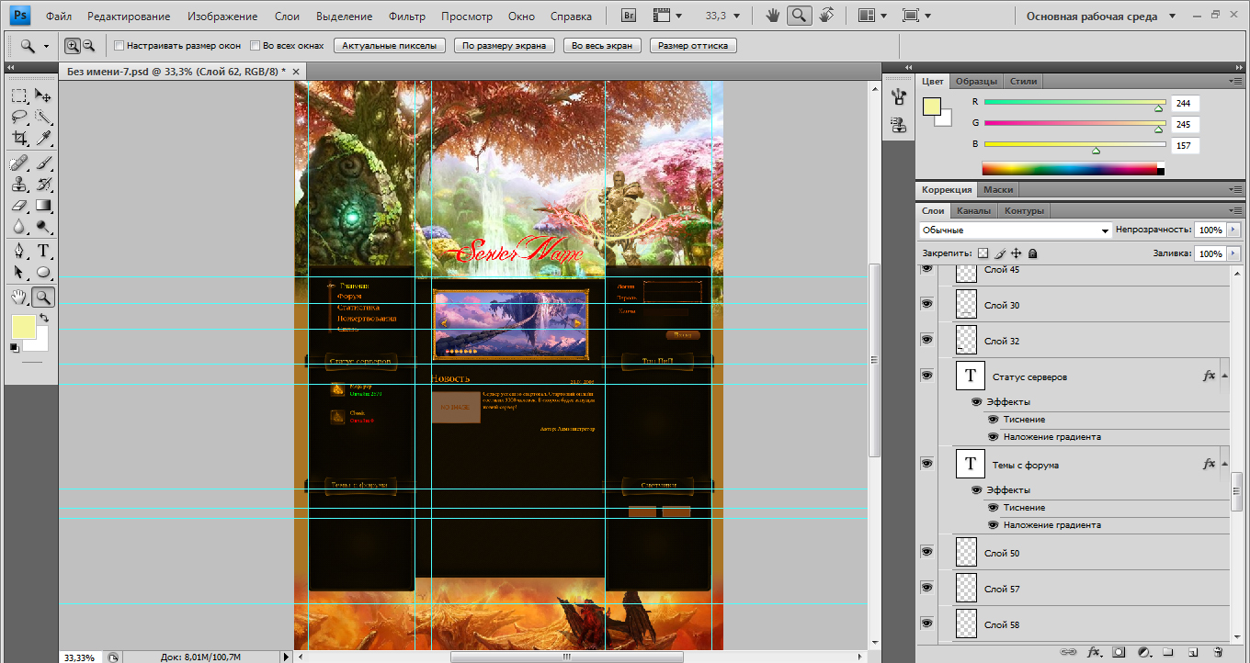Select the Path Selection tool
Screen dimensions: 1250x663
[x=18, y=272]
